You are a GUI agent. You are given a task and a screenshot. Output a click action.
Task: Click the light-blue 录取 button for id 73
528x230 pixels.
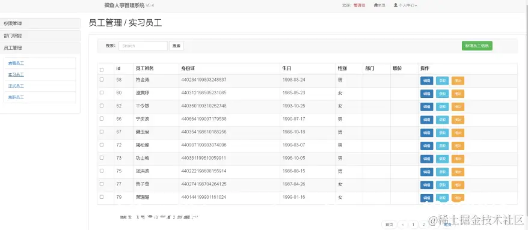coord(442,159)
